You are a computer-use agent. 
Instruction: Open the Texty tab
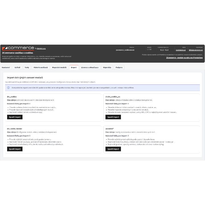[27, 67]
